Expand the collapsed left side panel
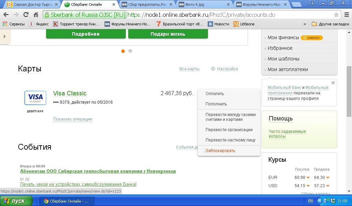Screen dimensions: 352x206 pos(5,36)
